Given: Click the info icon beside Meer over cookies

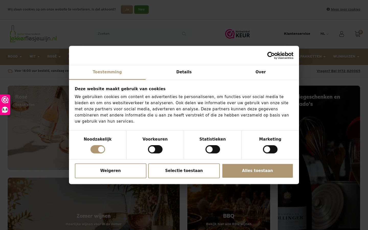Looking at the screenshot, I should click(x=328, y=9).
